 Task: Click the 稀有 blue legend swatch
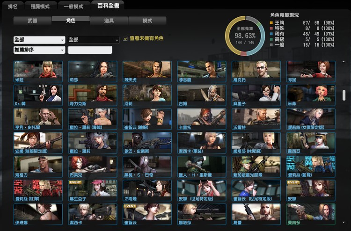pyautogui.click(x=271, y=34)
